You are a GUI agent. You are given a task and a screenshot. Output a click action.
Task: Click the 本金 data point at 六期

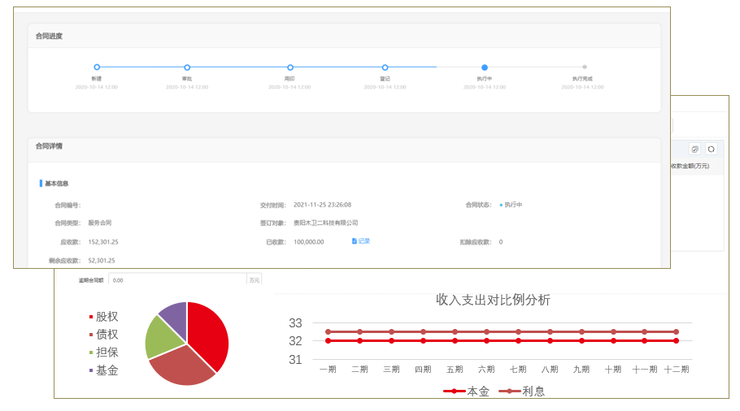(x=486, y=341)
